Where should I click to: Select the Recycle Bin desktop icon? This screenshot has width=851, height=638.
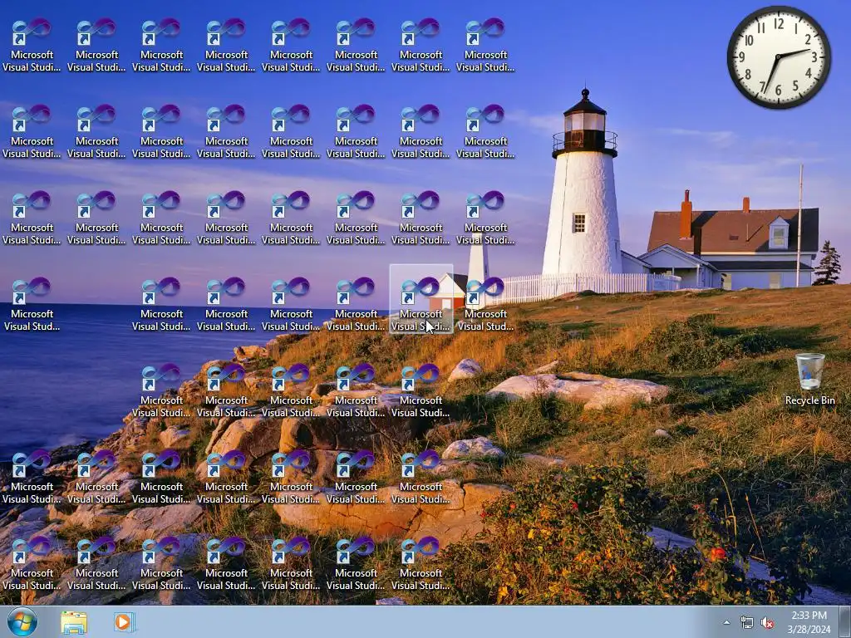click(x=809, y=379)
